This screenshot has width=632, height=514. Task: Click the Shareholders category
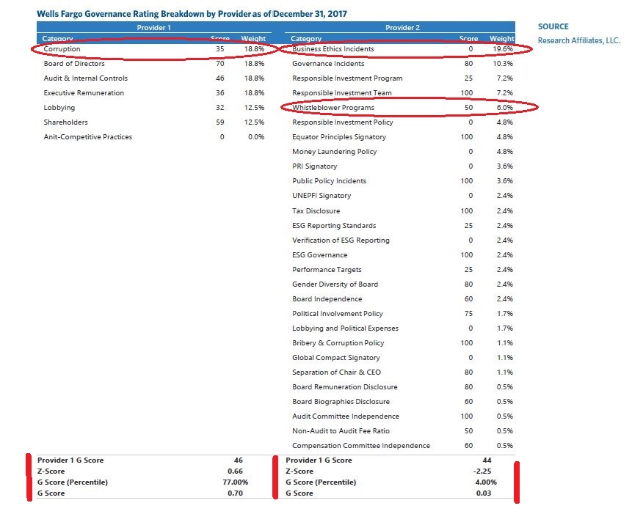66,122
